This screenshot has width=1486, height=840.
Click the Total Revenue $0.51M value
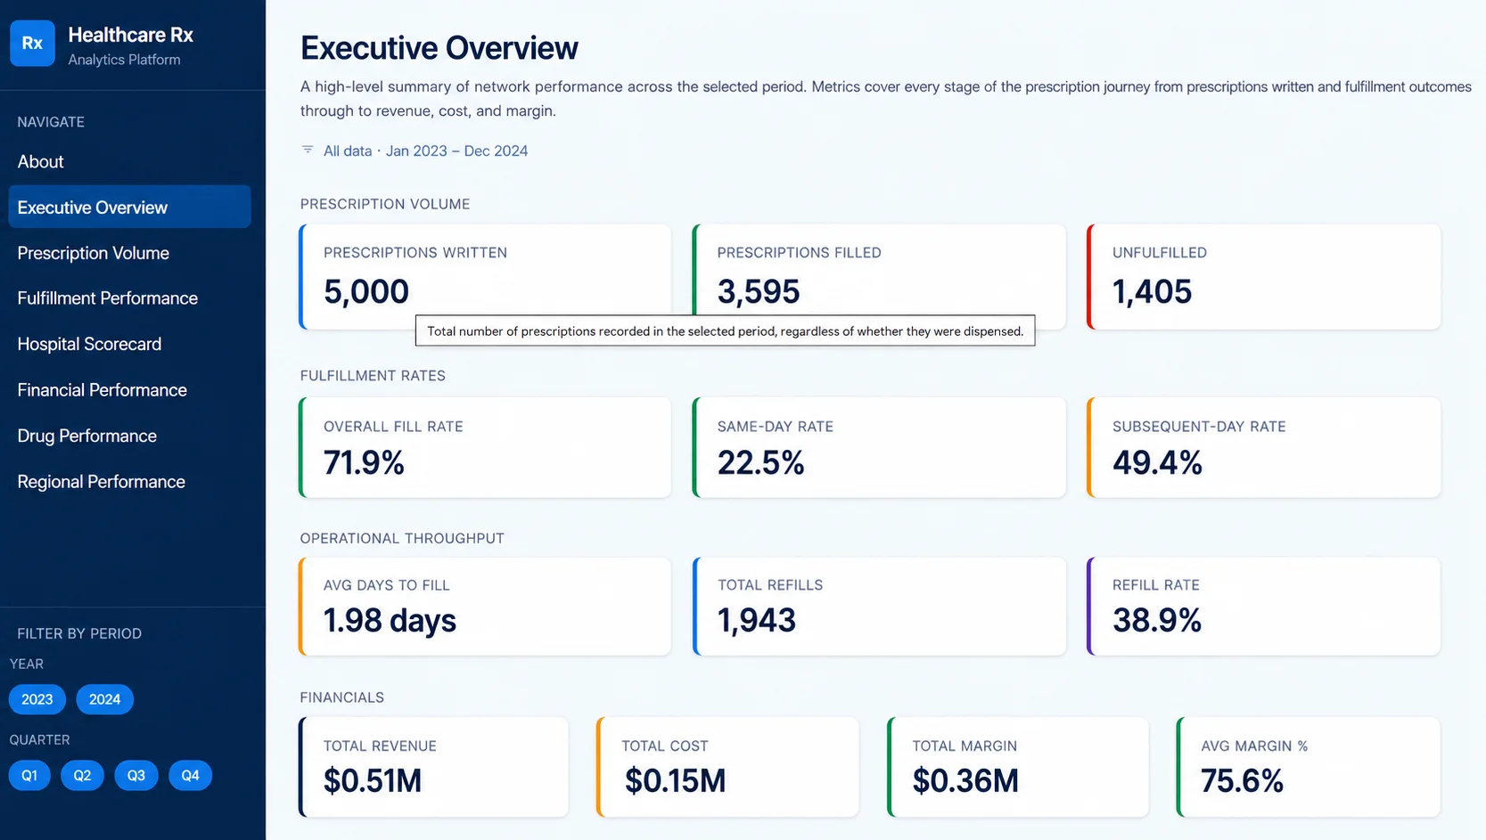[373, 780]
